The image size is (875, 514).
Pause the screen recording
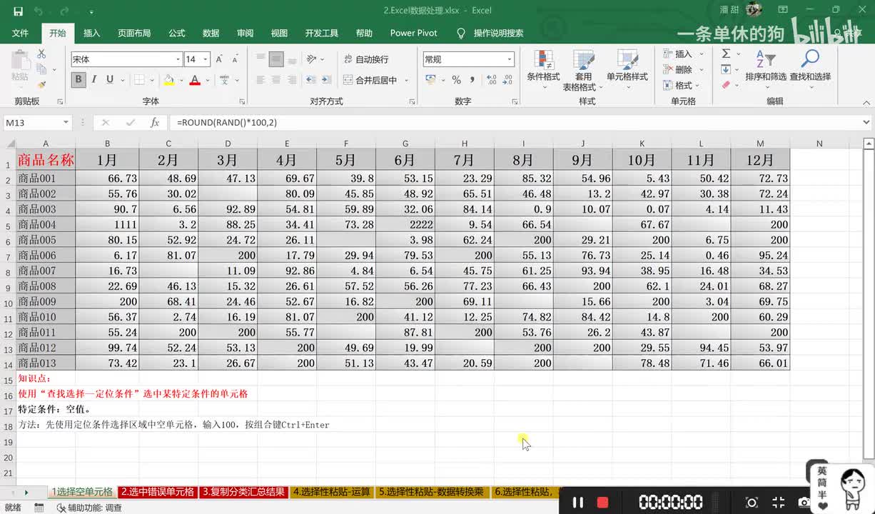[578, 503]
